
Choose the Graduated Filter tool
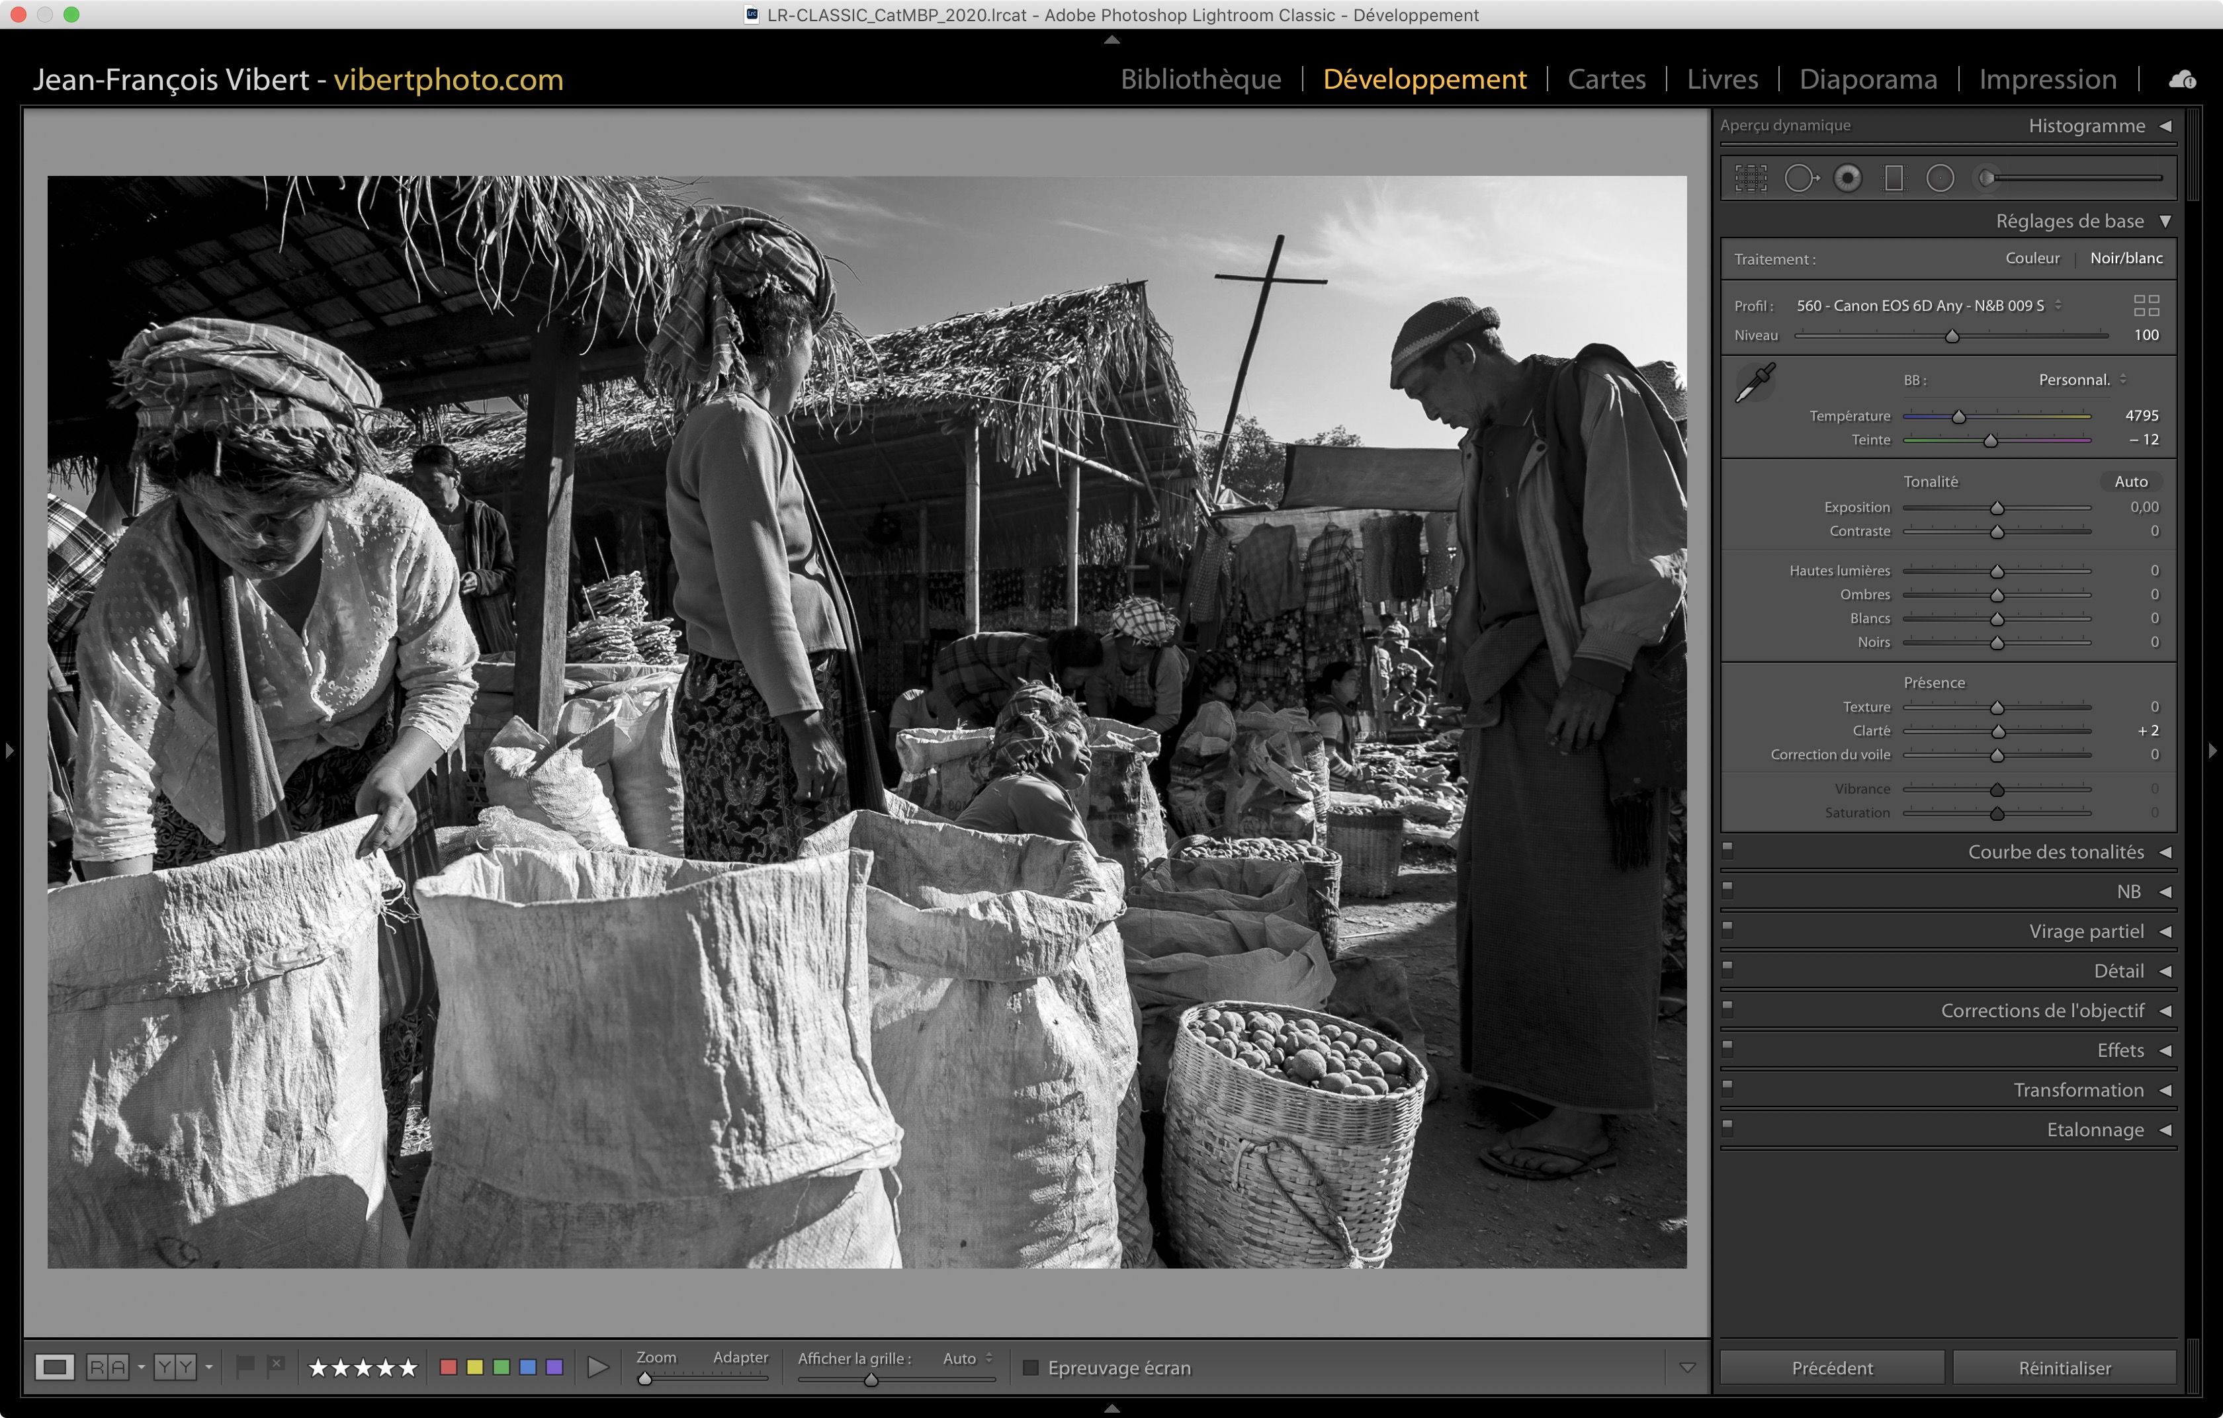tap(1894, 178)
